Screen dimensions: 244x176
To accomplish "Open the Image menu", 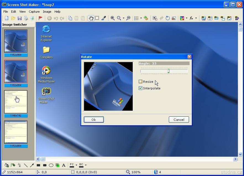I will (x=47, y=12).
